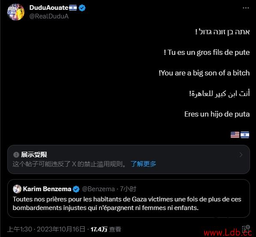Expand the limited visibility notice chevron
256x237 pixels.
[x=241, y=155]
